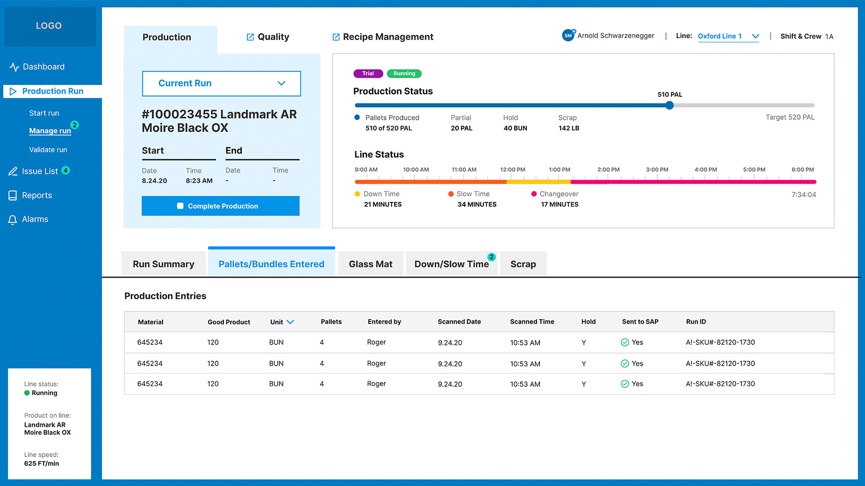Click first row's Sent to SAP checkmark

click(x=625, y=342)
